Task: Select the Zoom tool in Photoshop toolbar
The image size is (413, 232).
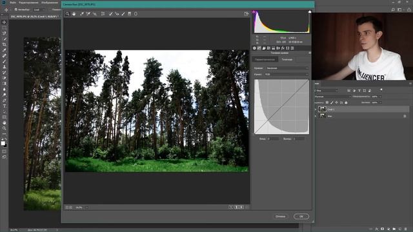Action: (x=5, y=128)
